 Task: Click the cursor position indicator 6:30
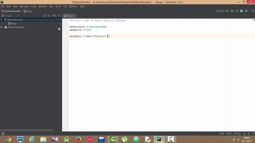(222, 134)
